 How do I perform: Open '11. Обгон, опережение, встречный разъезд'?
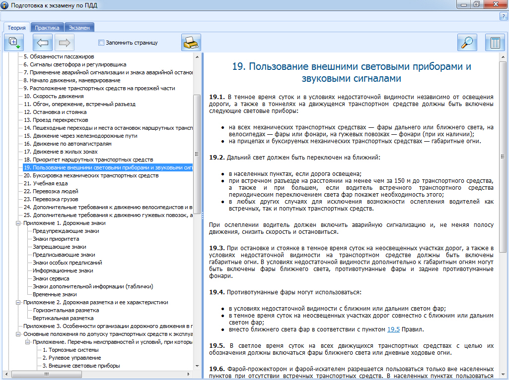click(x=79, y=104)
